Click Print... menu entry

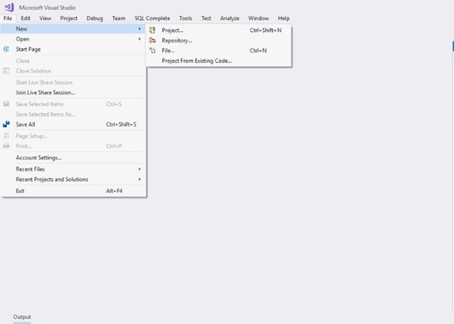point(73,146)
